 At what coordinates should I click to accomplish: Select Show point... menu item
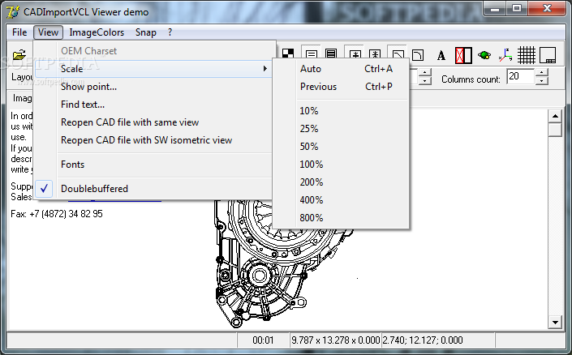click(x=153, y=87)
